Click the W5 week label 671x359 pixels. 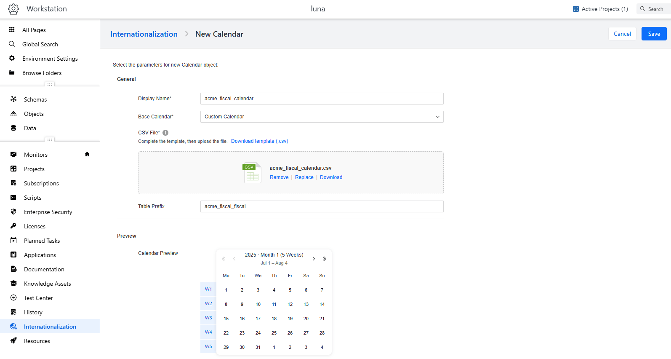coord(208,346)
